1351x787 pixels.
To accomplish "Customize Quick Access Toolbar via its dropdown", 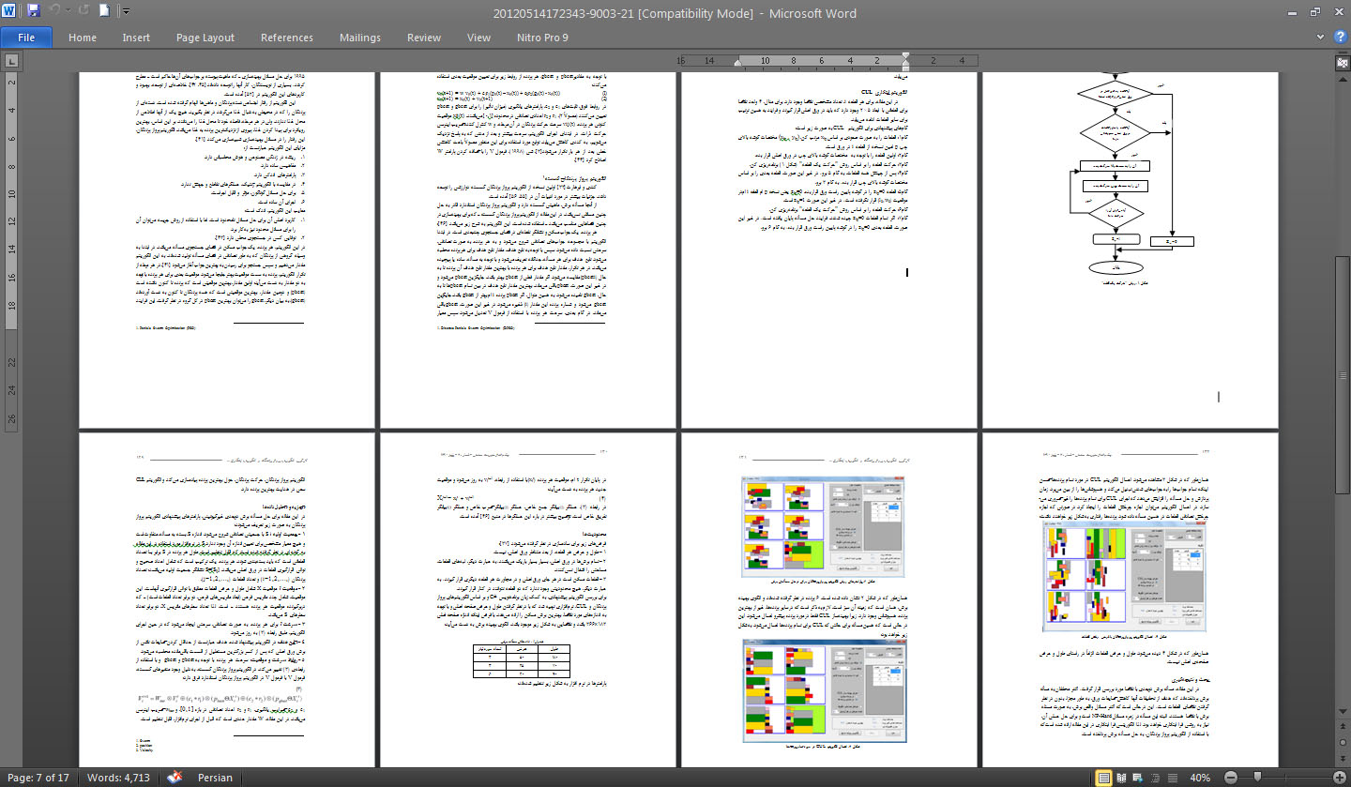I will (127, 9).
